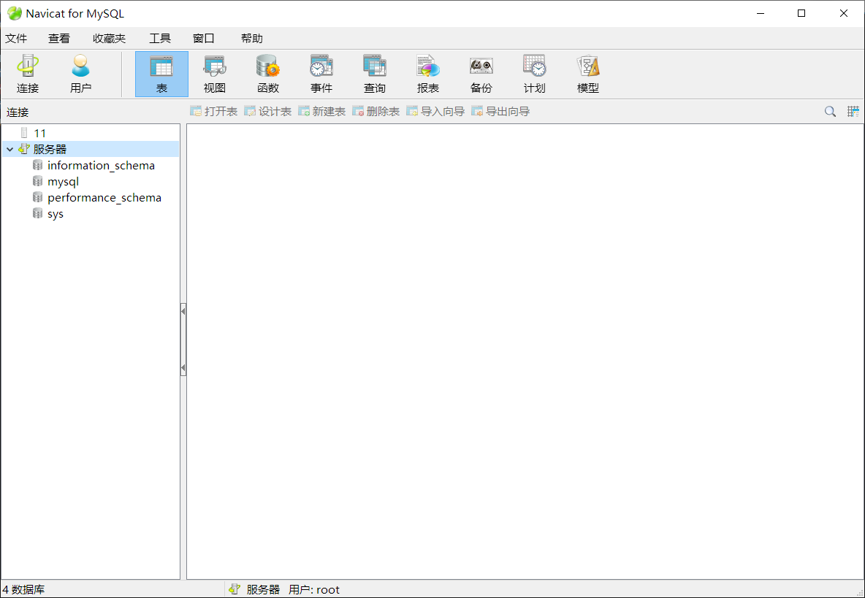Click the 设计表 button
The width and height of the screenshot is (865, 598).
click(267, 111)
